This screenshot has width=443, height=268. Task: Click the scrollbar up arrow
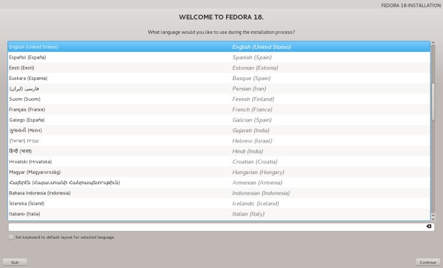[433, 43]
